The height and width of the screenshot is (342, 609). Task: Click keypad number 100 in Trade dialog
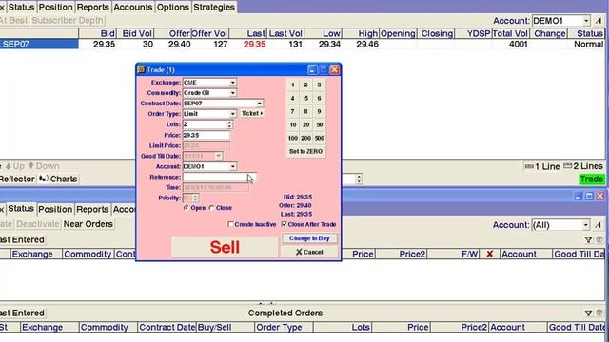tap(293, 138)
